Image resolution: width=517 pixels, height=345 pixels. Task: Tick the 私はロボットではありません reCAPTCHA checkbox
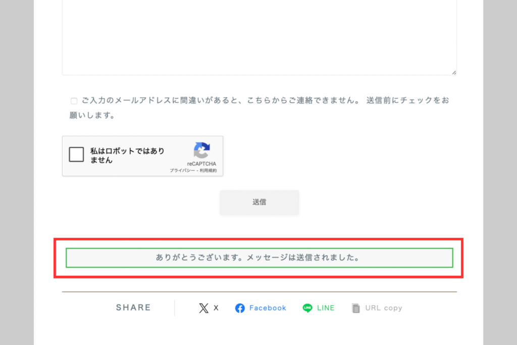76,155
